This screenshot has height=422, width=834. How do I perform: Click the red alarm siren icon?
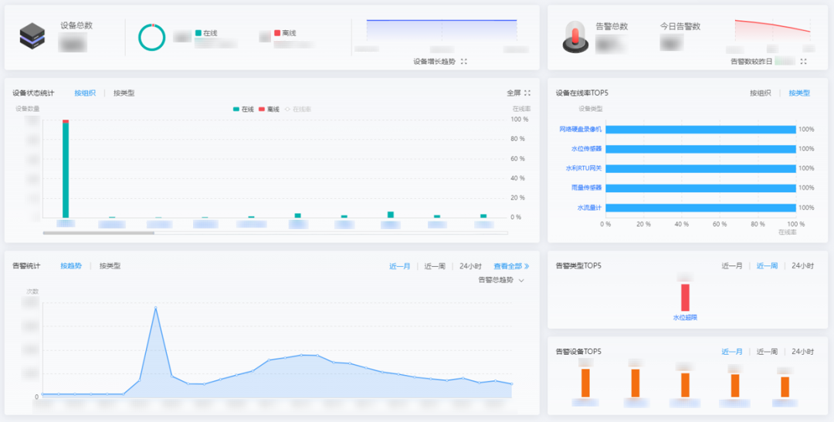tap(575, 37)
